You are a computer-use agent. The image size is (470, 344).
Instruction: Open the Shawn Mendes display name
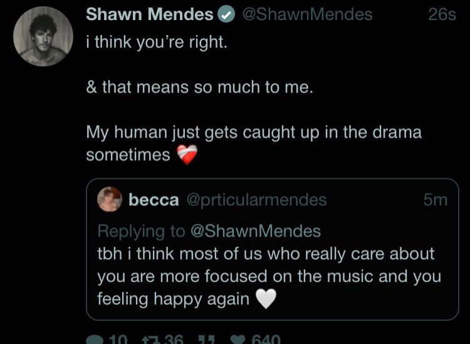pyautogui.click(x=150, y=14)
